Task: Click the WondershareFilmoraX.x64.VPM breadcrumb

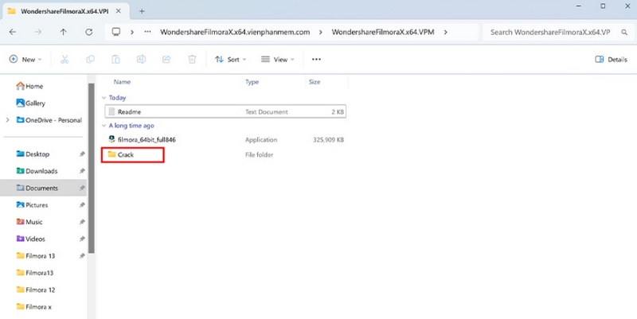Action: point(383,32)
